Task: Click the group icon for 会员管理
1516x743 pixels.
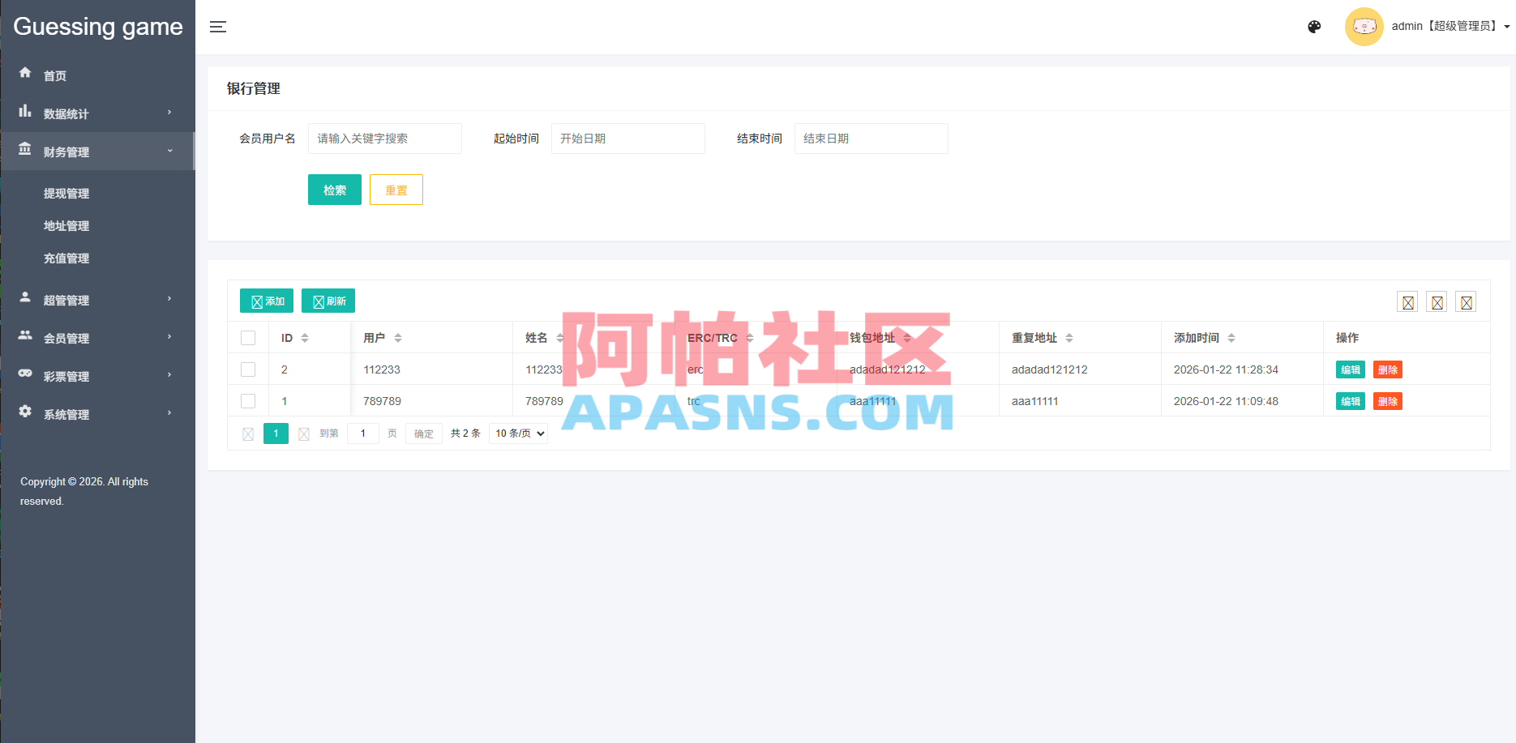Action: (25, 335)
